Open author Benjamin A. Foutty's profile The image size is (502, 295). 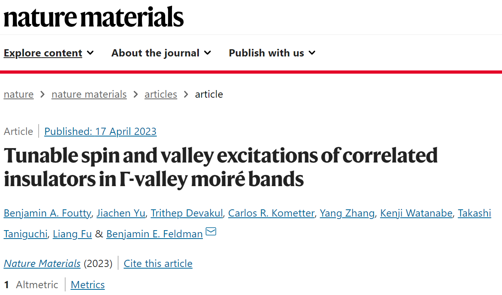[47, 213]
